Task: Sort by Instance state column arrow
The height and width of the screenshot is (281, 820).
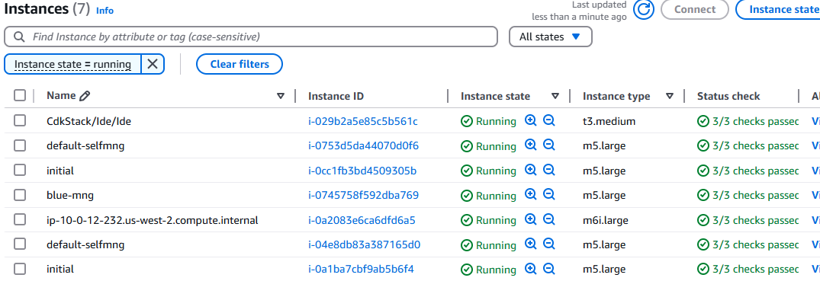Action: (x=555, y=96)
